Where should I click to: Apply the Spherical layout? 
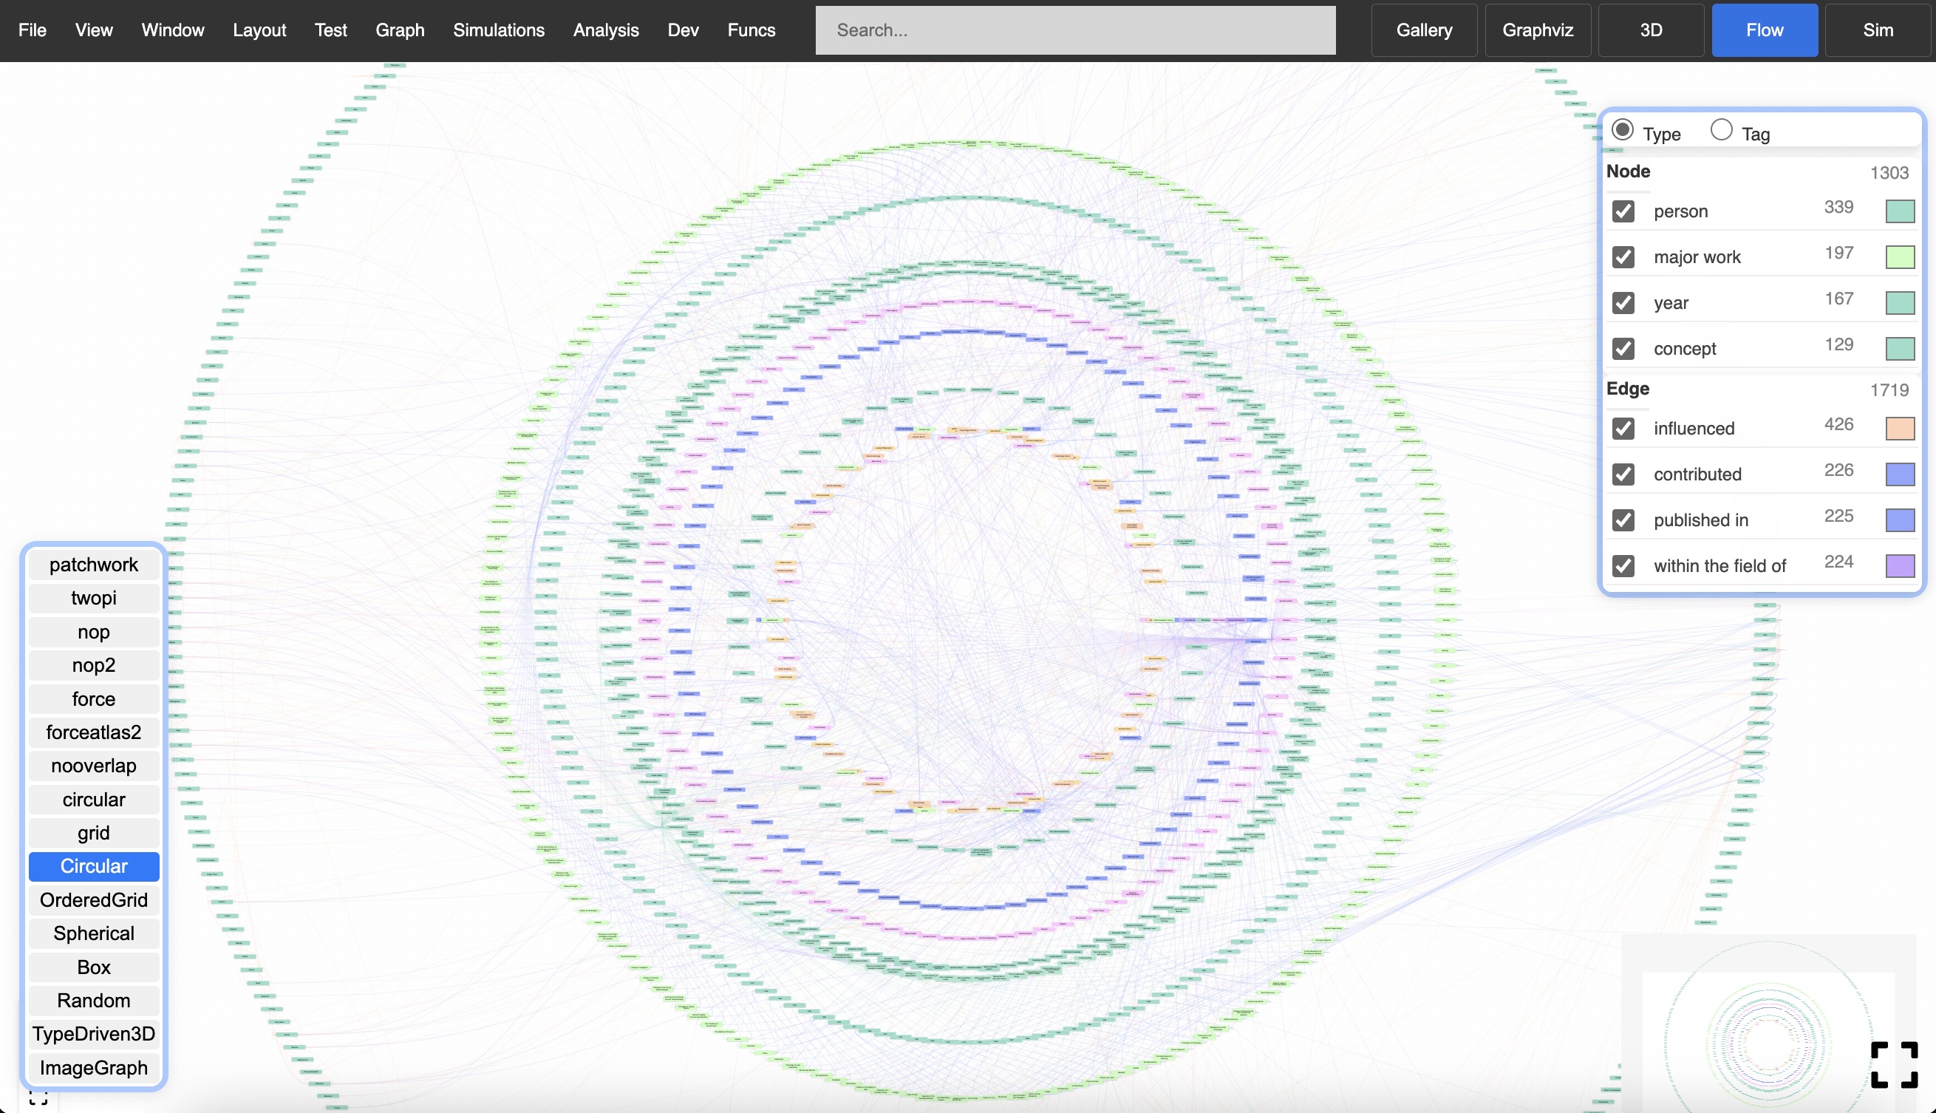pos(93,933)
